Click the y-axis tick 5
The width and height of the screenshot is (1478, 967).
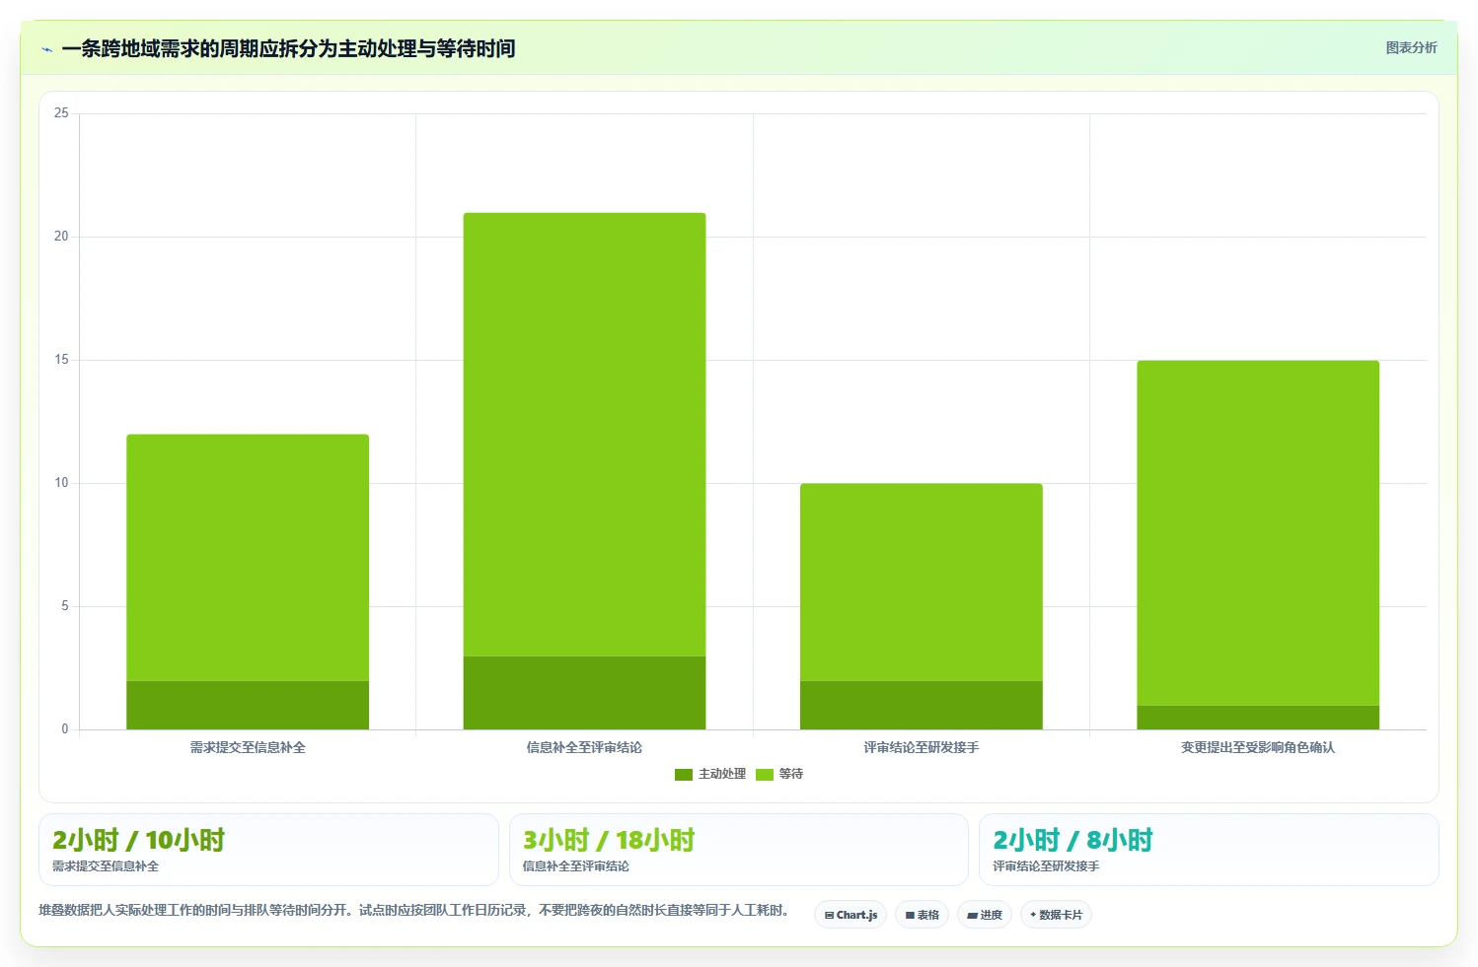coord(65,606)
